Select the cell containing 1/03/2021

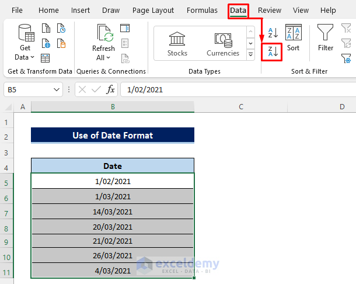click(x=113, y=196)
